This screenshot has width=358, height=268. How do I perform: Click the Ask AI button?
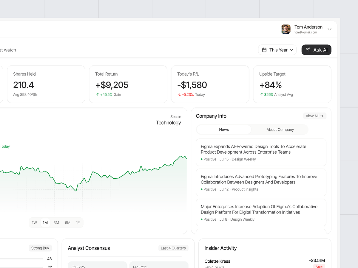pos(317,50)
